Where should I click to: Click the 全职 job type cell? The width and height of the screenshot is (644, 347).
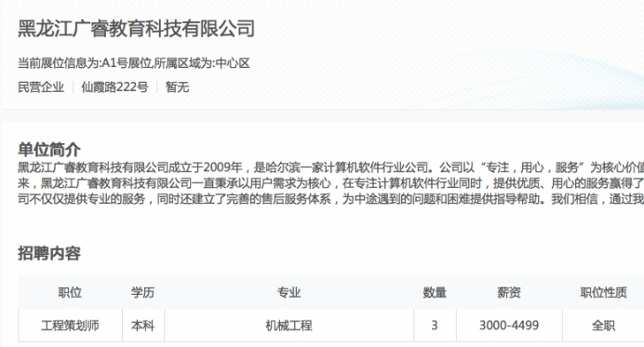point(603,326)
